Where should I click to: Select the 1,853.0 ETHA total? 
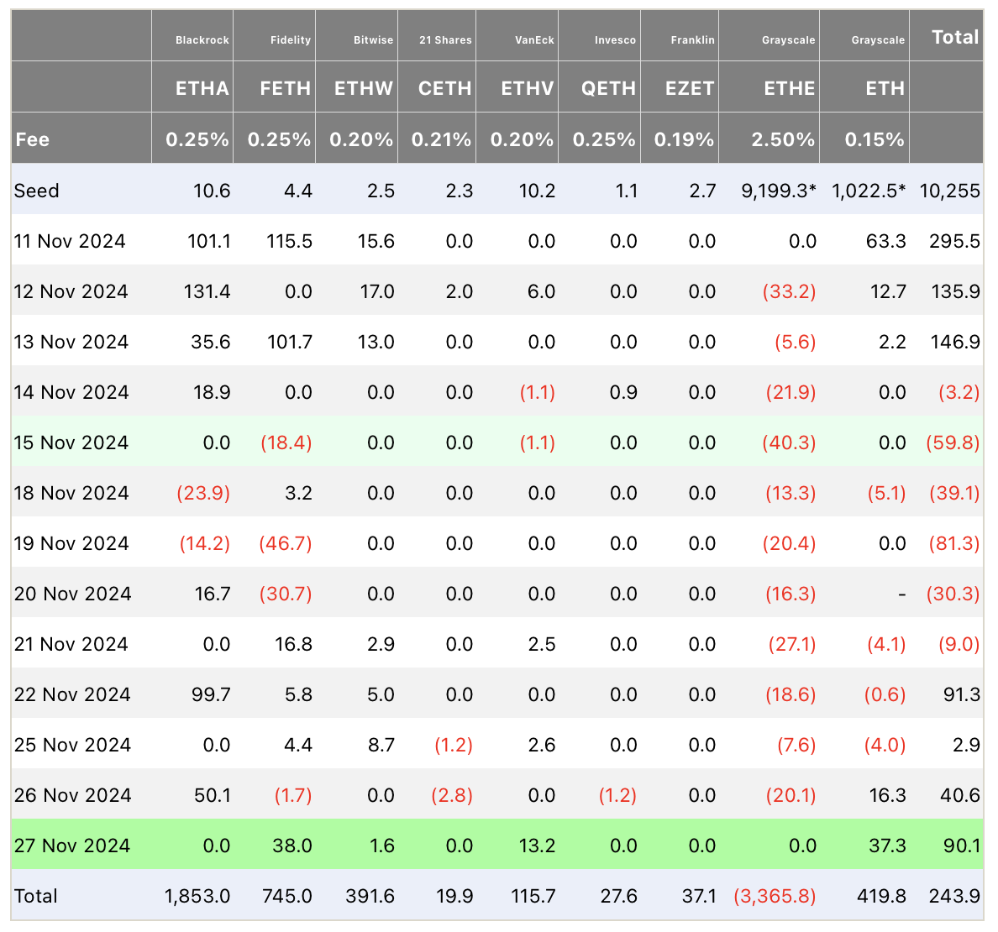point(197,896)
